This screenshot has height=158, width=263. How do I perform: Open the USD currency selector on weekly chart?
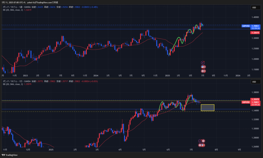tap(256, 7)
